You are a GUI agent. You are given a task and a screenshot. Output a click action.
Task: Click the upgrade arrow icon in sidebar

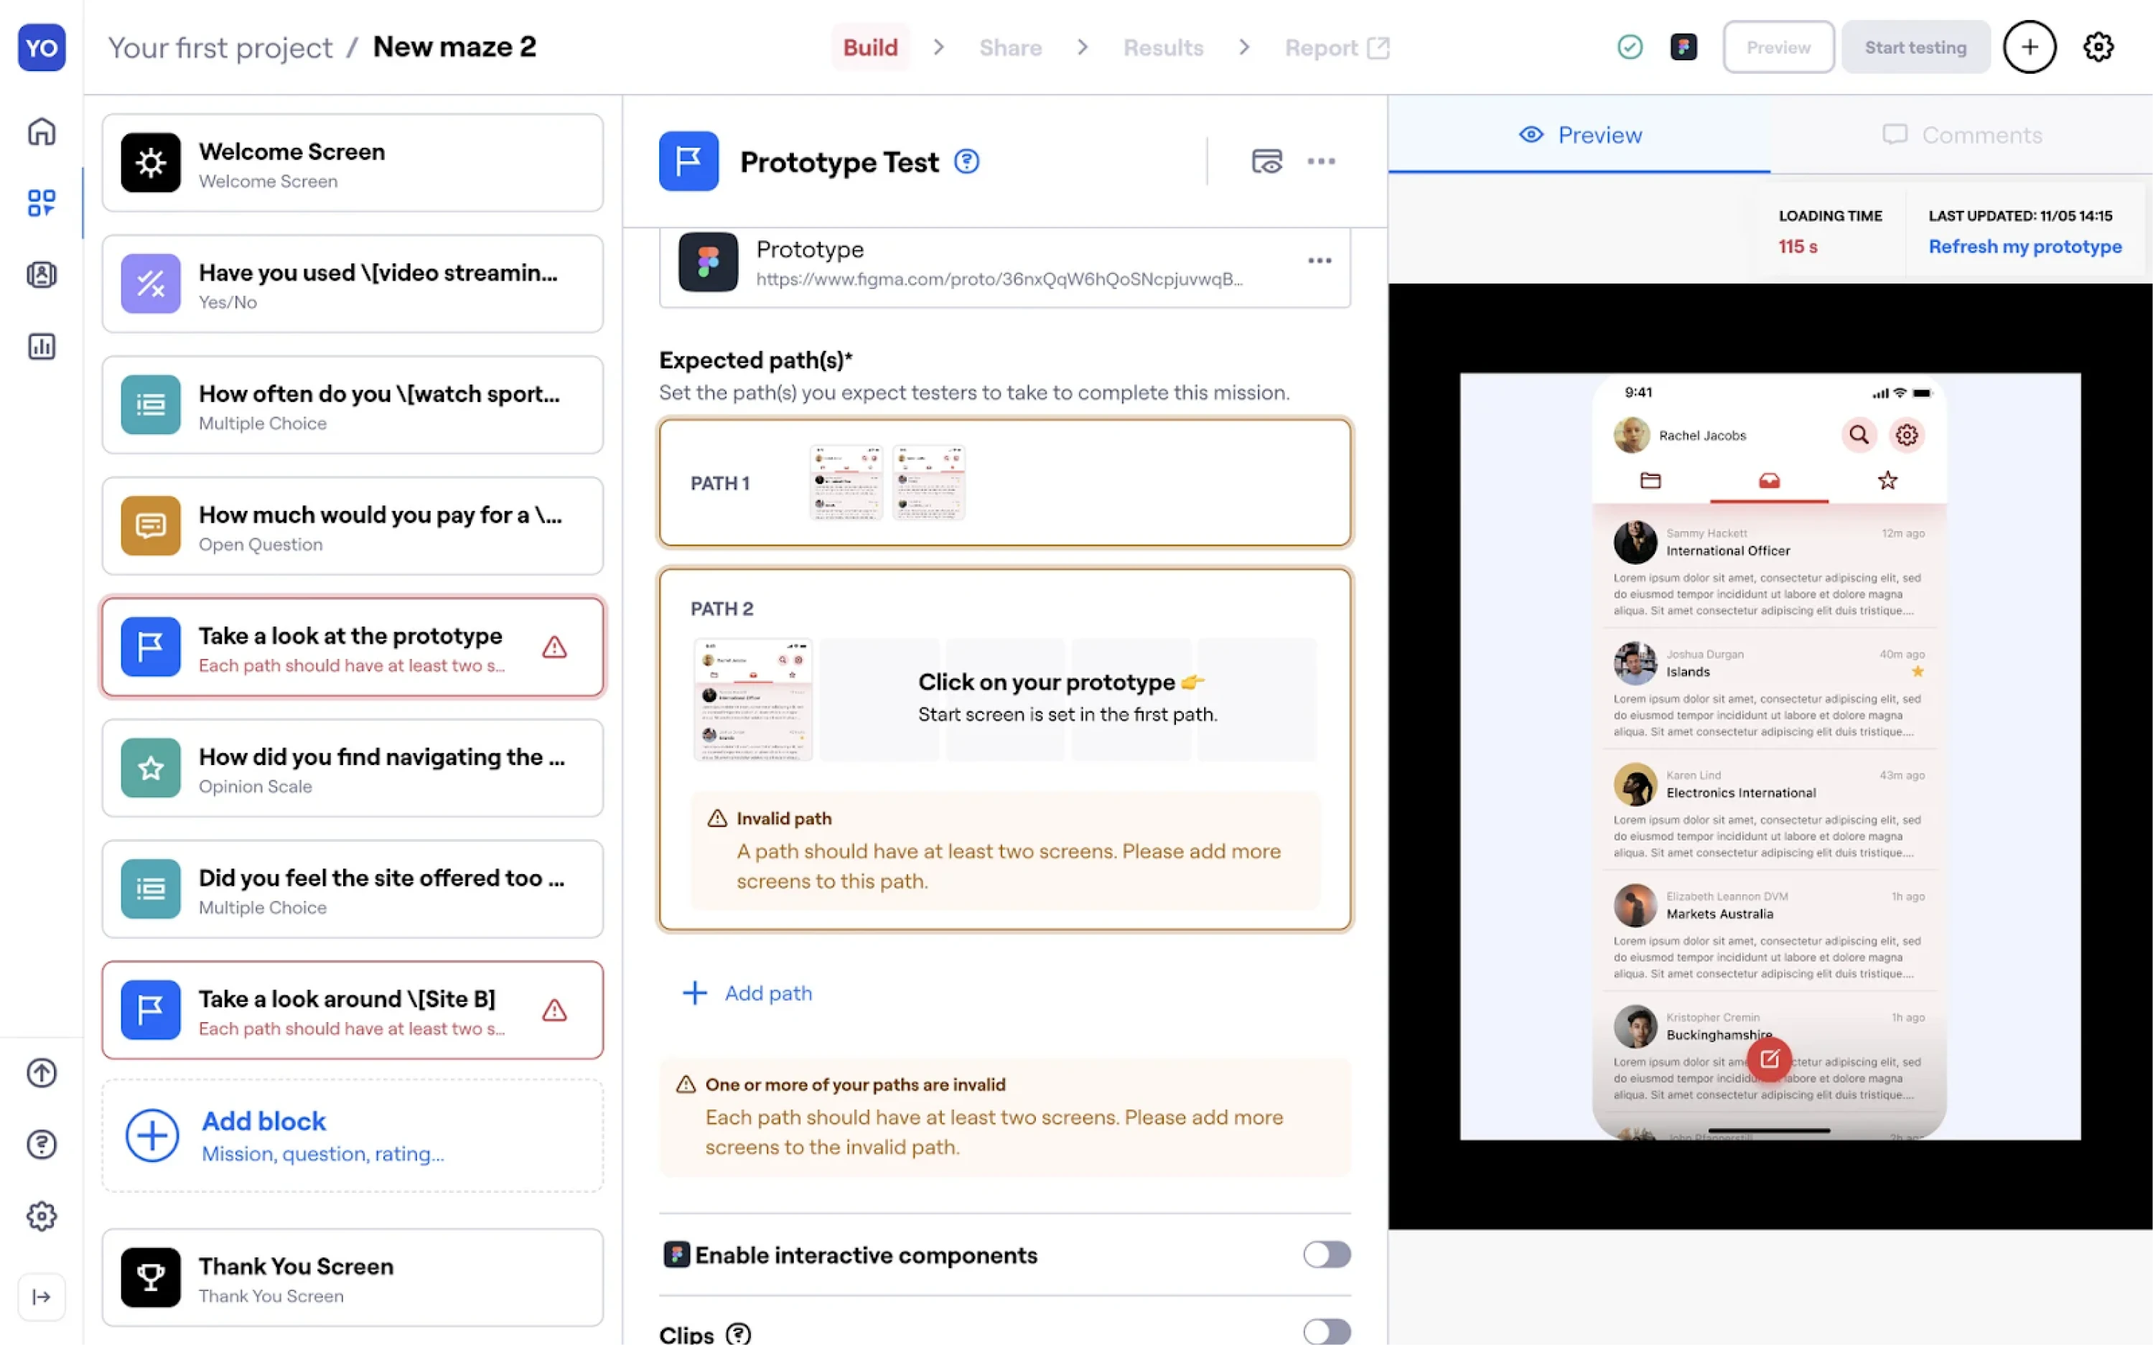tap(41, 1073)
